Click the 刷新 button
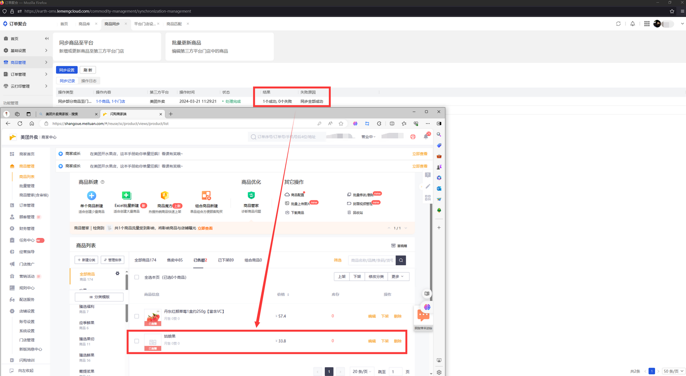Image resolution: width=686 pixels, height=376 pixels. 88,70
